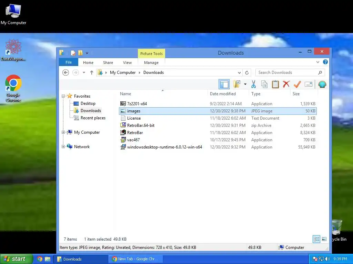Select the RetroBar application file
The image size is (353, 264).
pyautogui.click(x=218, y=132)
